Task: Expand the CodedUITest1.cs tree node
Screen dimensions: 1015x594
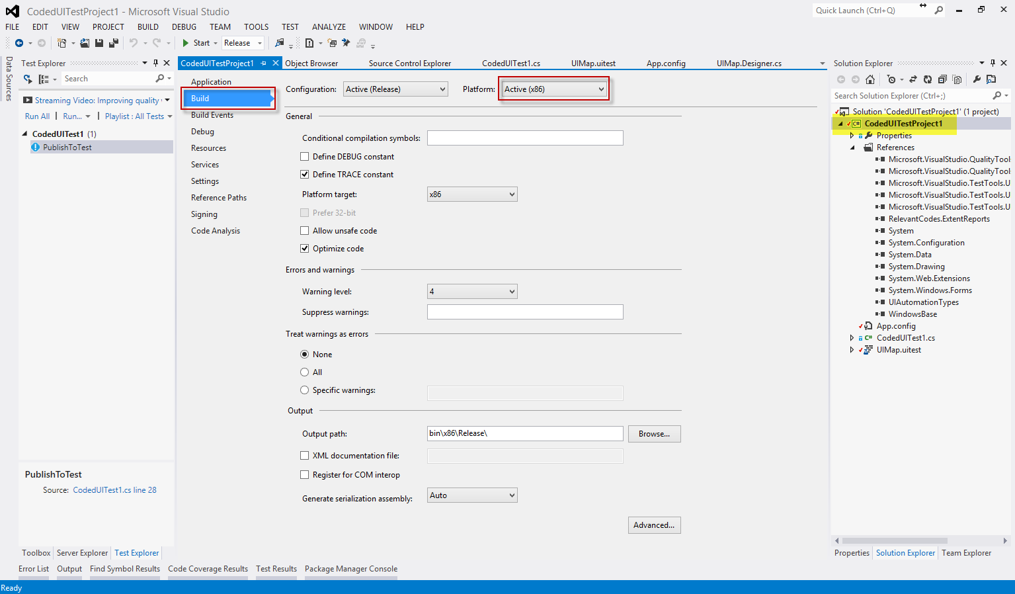Action: coord(852,338)
